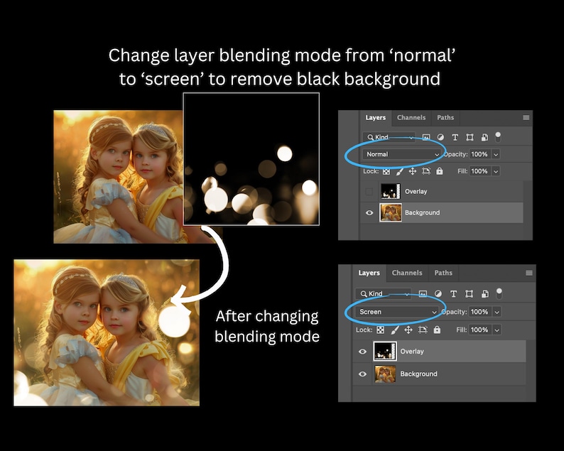Image resolution: width=564 pixels, height=451 pixels.
Task: Select Background layer thumbnail in Normal-mode panel
Action: pos(391,213)
